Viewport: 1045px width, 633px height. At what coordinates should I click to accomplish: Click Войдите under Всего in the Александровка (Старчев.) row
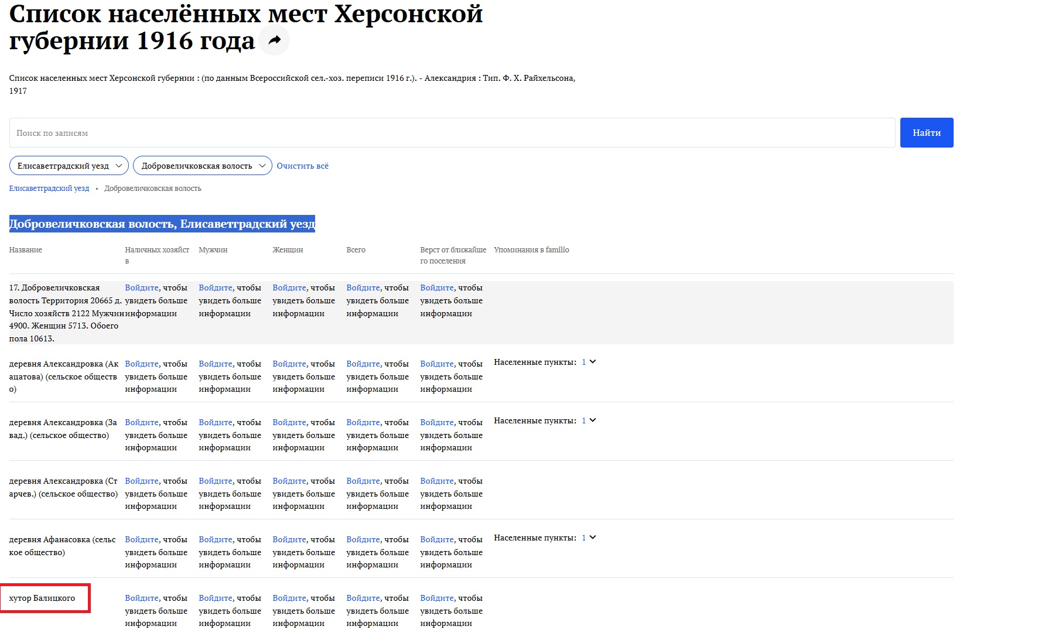pos(363,481)
